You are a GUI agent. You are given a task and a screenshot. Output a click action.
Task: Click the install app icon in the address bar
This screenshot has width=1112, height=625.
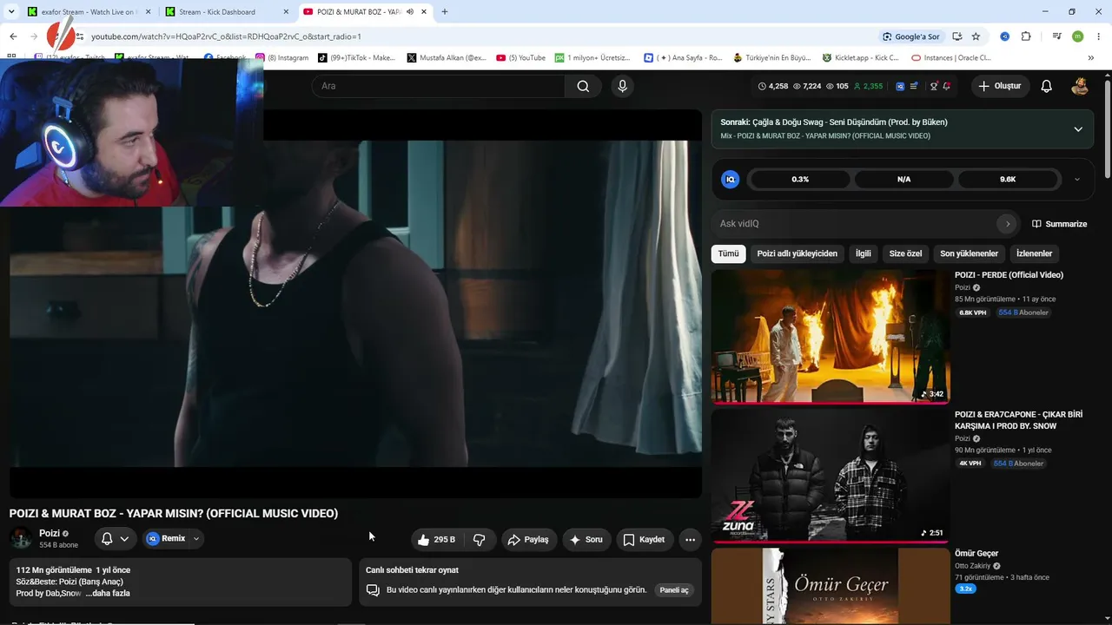tap(956, 36)
